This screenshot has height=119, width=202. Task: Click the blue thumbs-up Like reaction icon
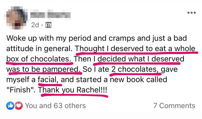point(9,106)
